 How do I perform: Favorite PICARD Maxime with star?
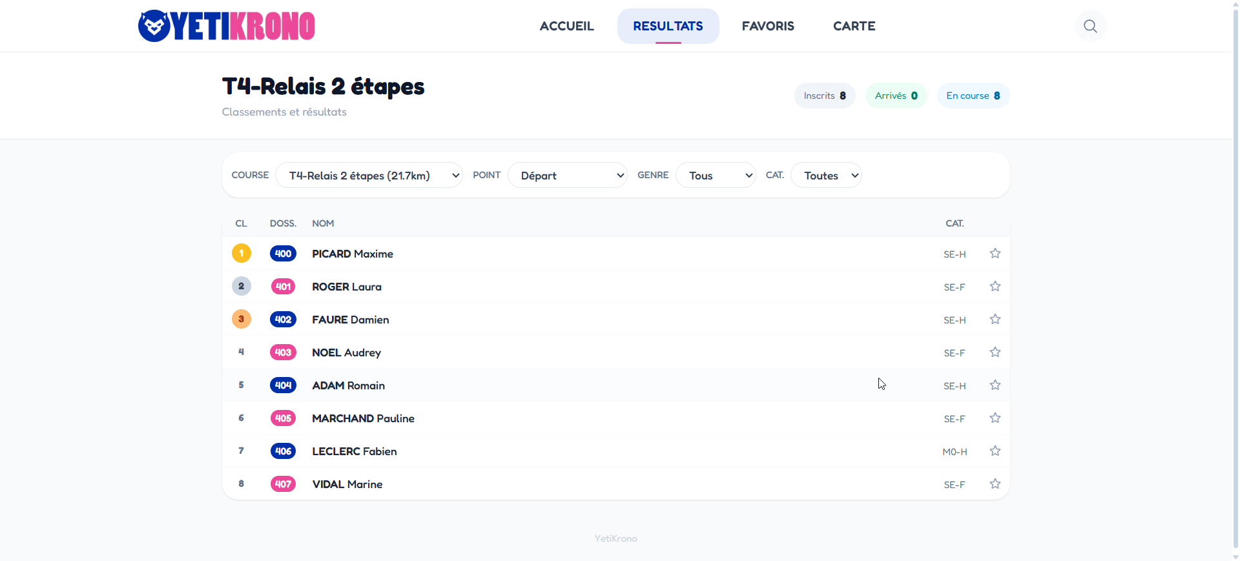click(x=995, y=254)
